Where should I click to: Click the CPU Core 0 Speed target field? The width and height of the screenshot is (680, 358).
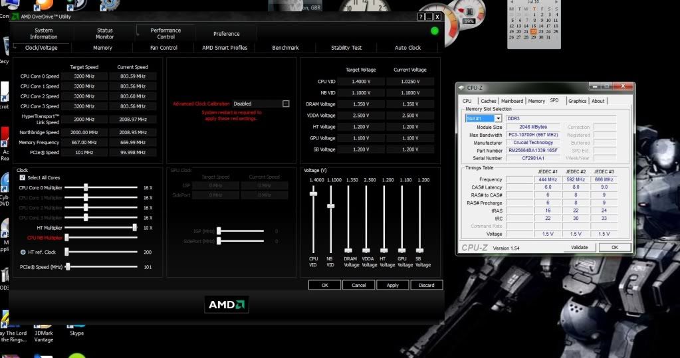84,76
